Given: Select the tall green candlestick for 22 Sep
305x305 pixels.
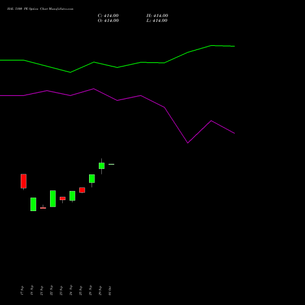Looking at the screenshot, I should pyautogui.click(x=53, y=199).
